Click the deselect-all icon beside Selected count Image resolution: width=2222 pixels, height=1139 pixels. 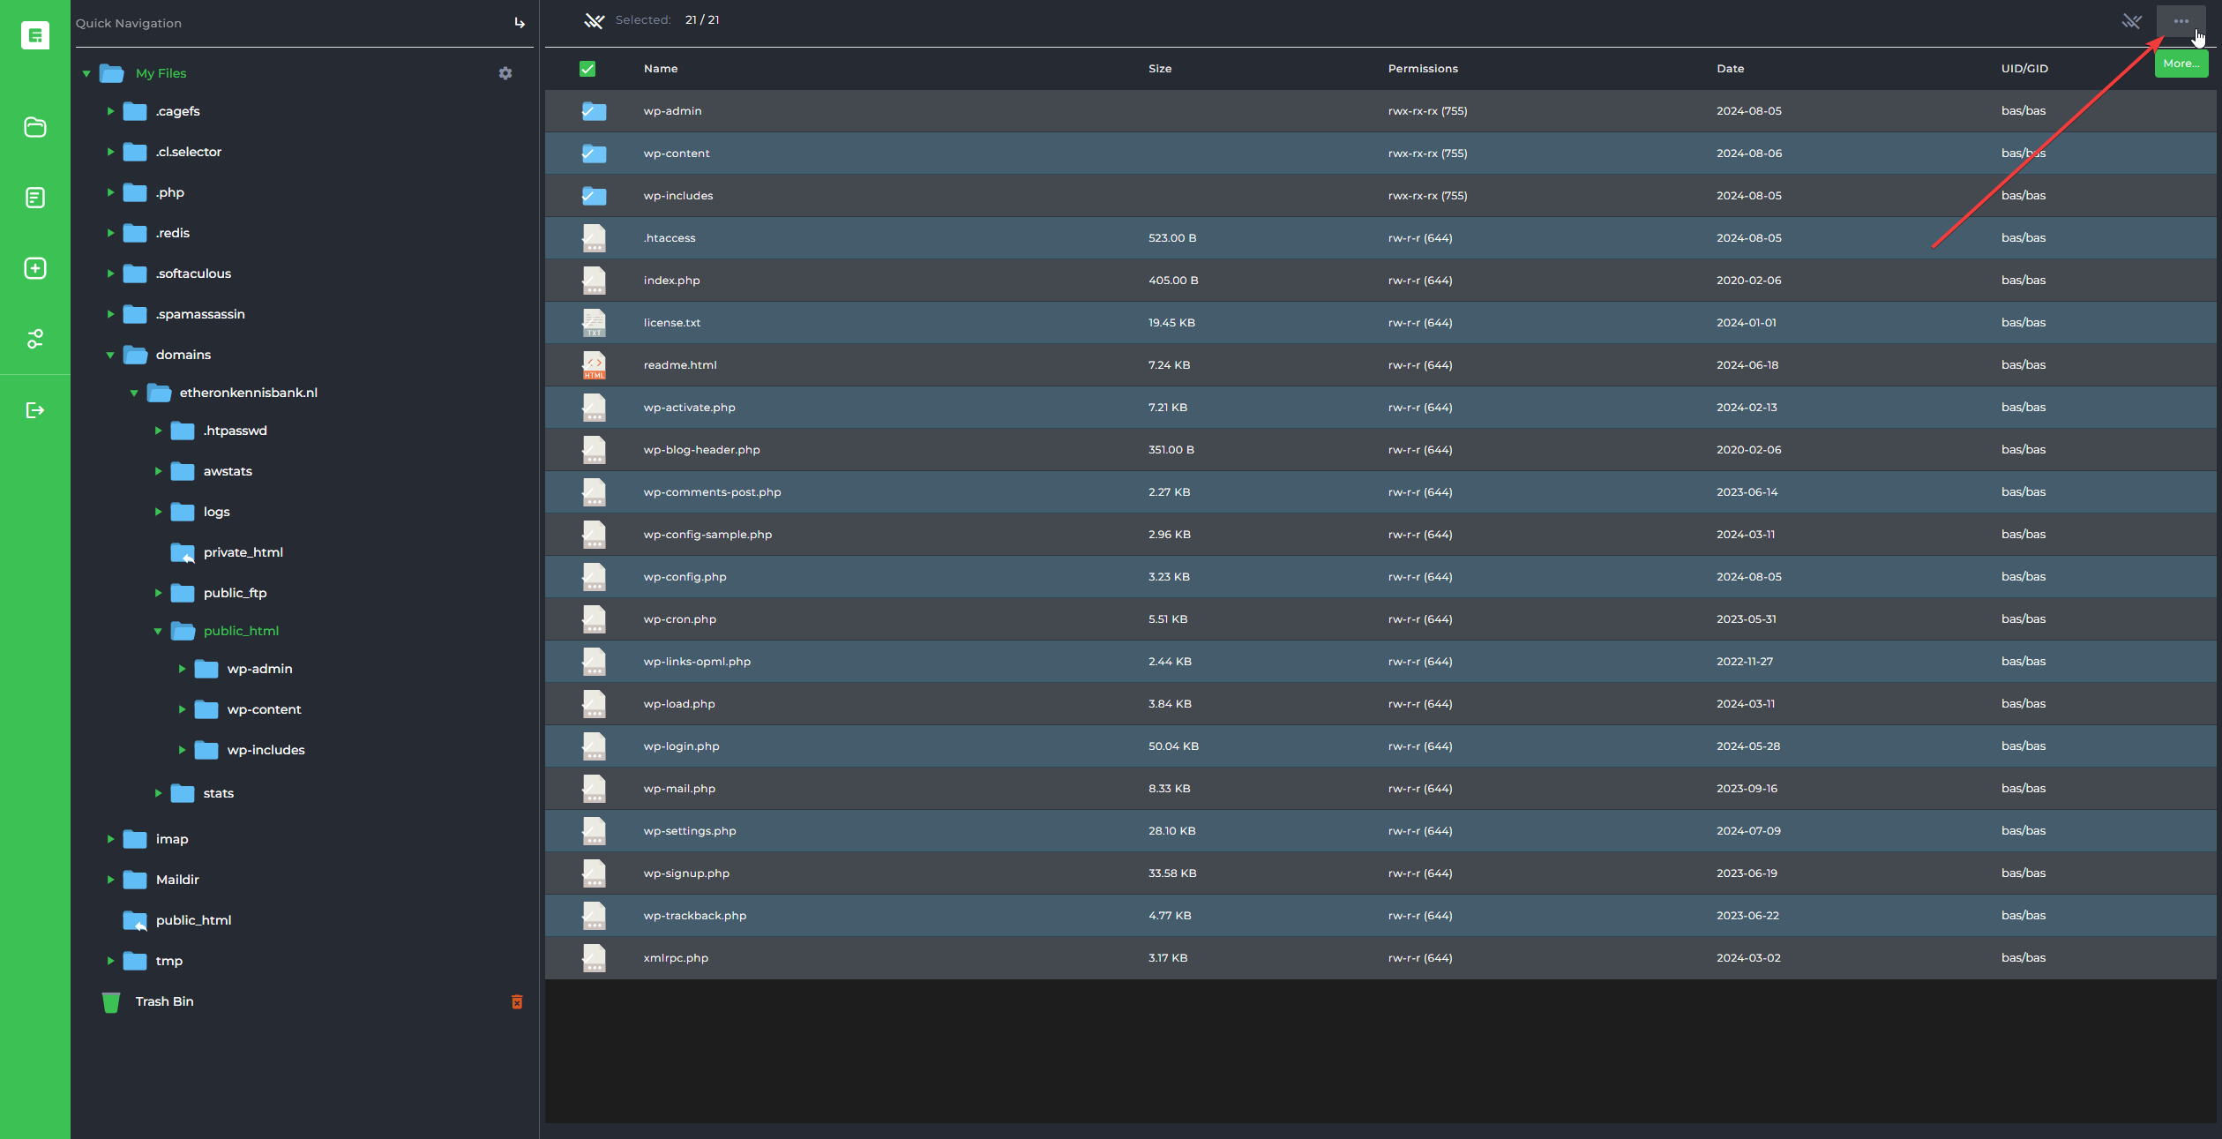pyautogui.click(x=594, y=20)
